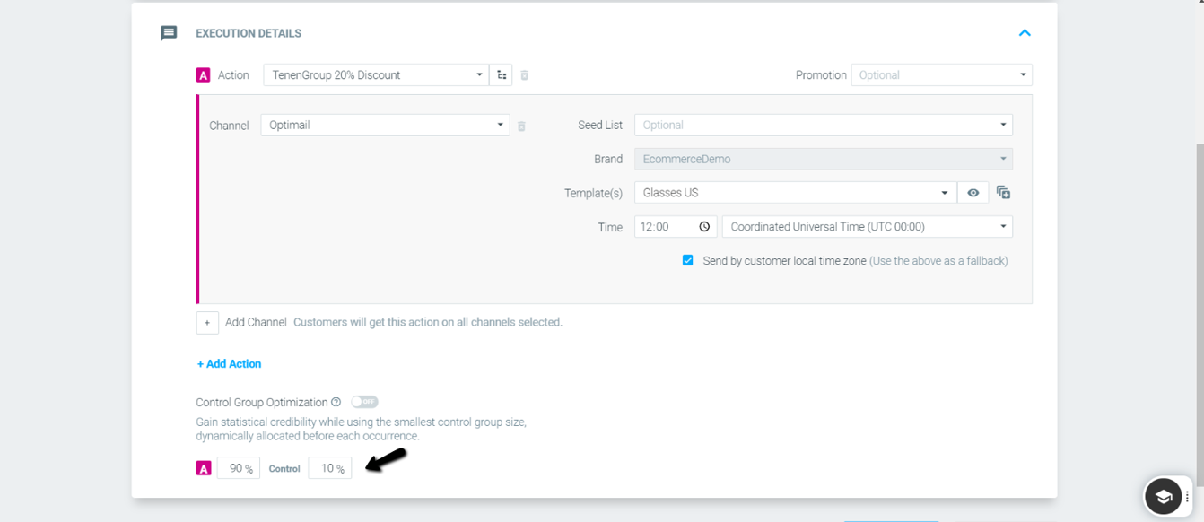Screen dimensions: 1204x522
Task: Open the Template(s) dropdown showing Glasses US
Action: (x=796, y=193)
